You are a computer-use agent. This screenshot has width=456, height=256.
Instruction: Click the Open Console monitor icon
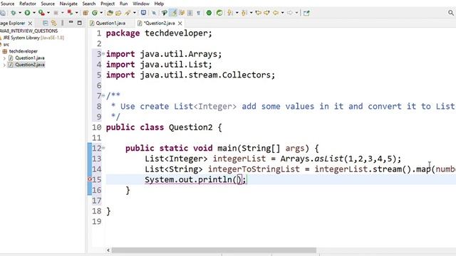click(x=143, y=13)
